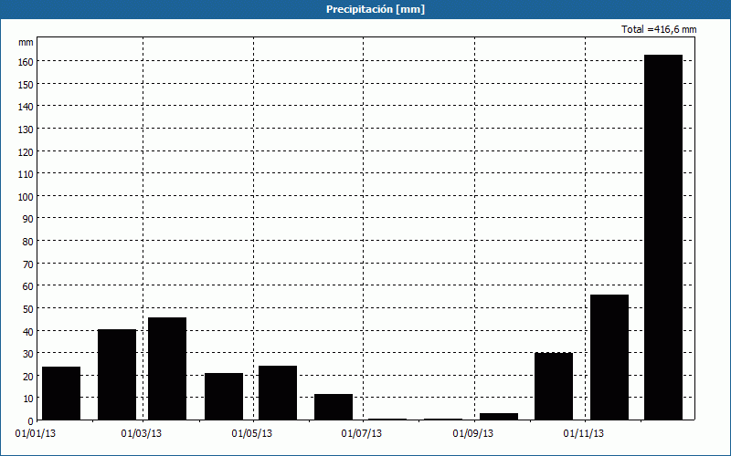Viewport: 731px width, 456px height.
Task: Select the Total =416,6 mm label
Action: coord(659,29)
